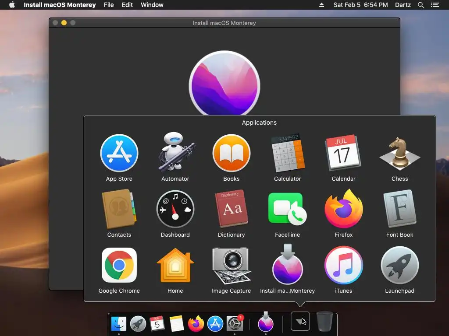Open the FaceTime app
The width and height of the screenshot is (449, 336).
[x=287, y=209]
